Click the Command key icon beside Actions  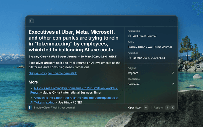click(x=167, y=107)
